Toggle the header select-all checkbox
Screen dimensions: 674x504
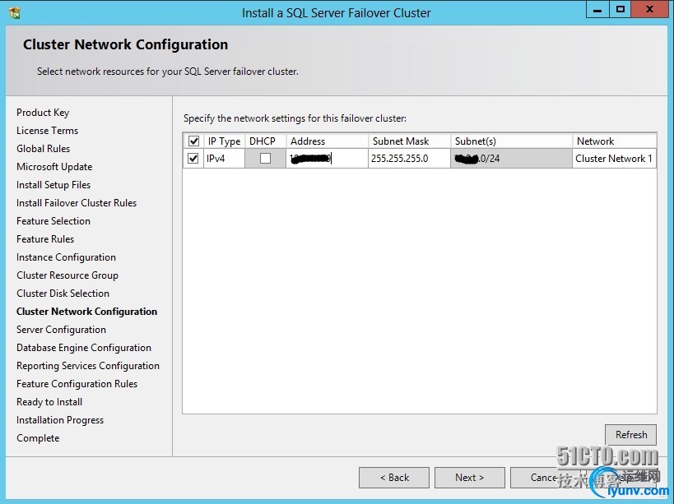(193, 141)
